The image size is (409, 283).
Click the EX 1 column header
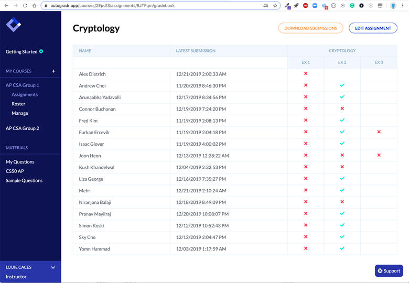pos(306,62)
